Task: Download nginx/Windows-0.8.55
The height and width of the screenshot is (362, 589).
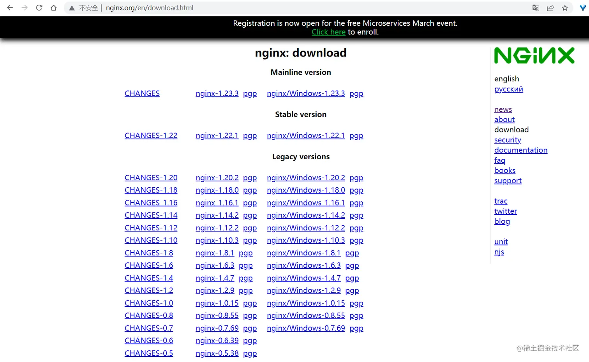Action: tap(306, 316)
